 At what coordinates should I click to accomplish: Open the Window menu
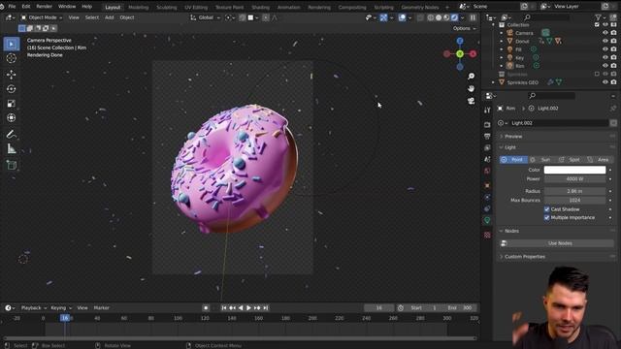(67, 7)
